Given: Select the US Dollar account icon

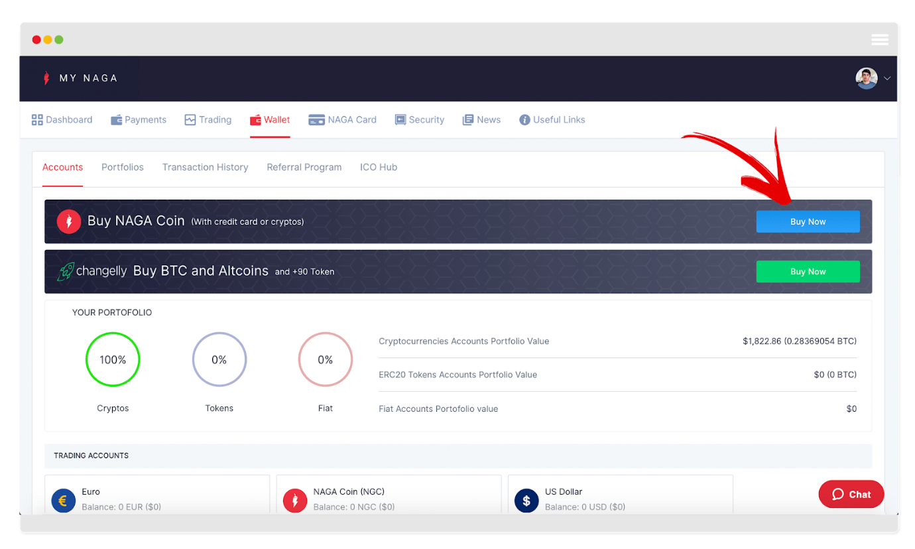Looking at the screenshot, I should click(x=526, y=501).
